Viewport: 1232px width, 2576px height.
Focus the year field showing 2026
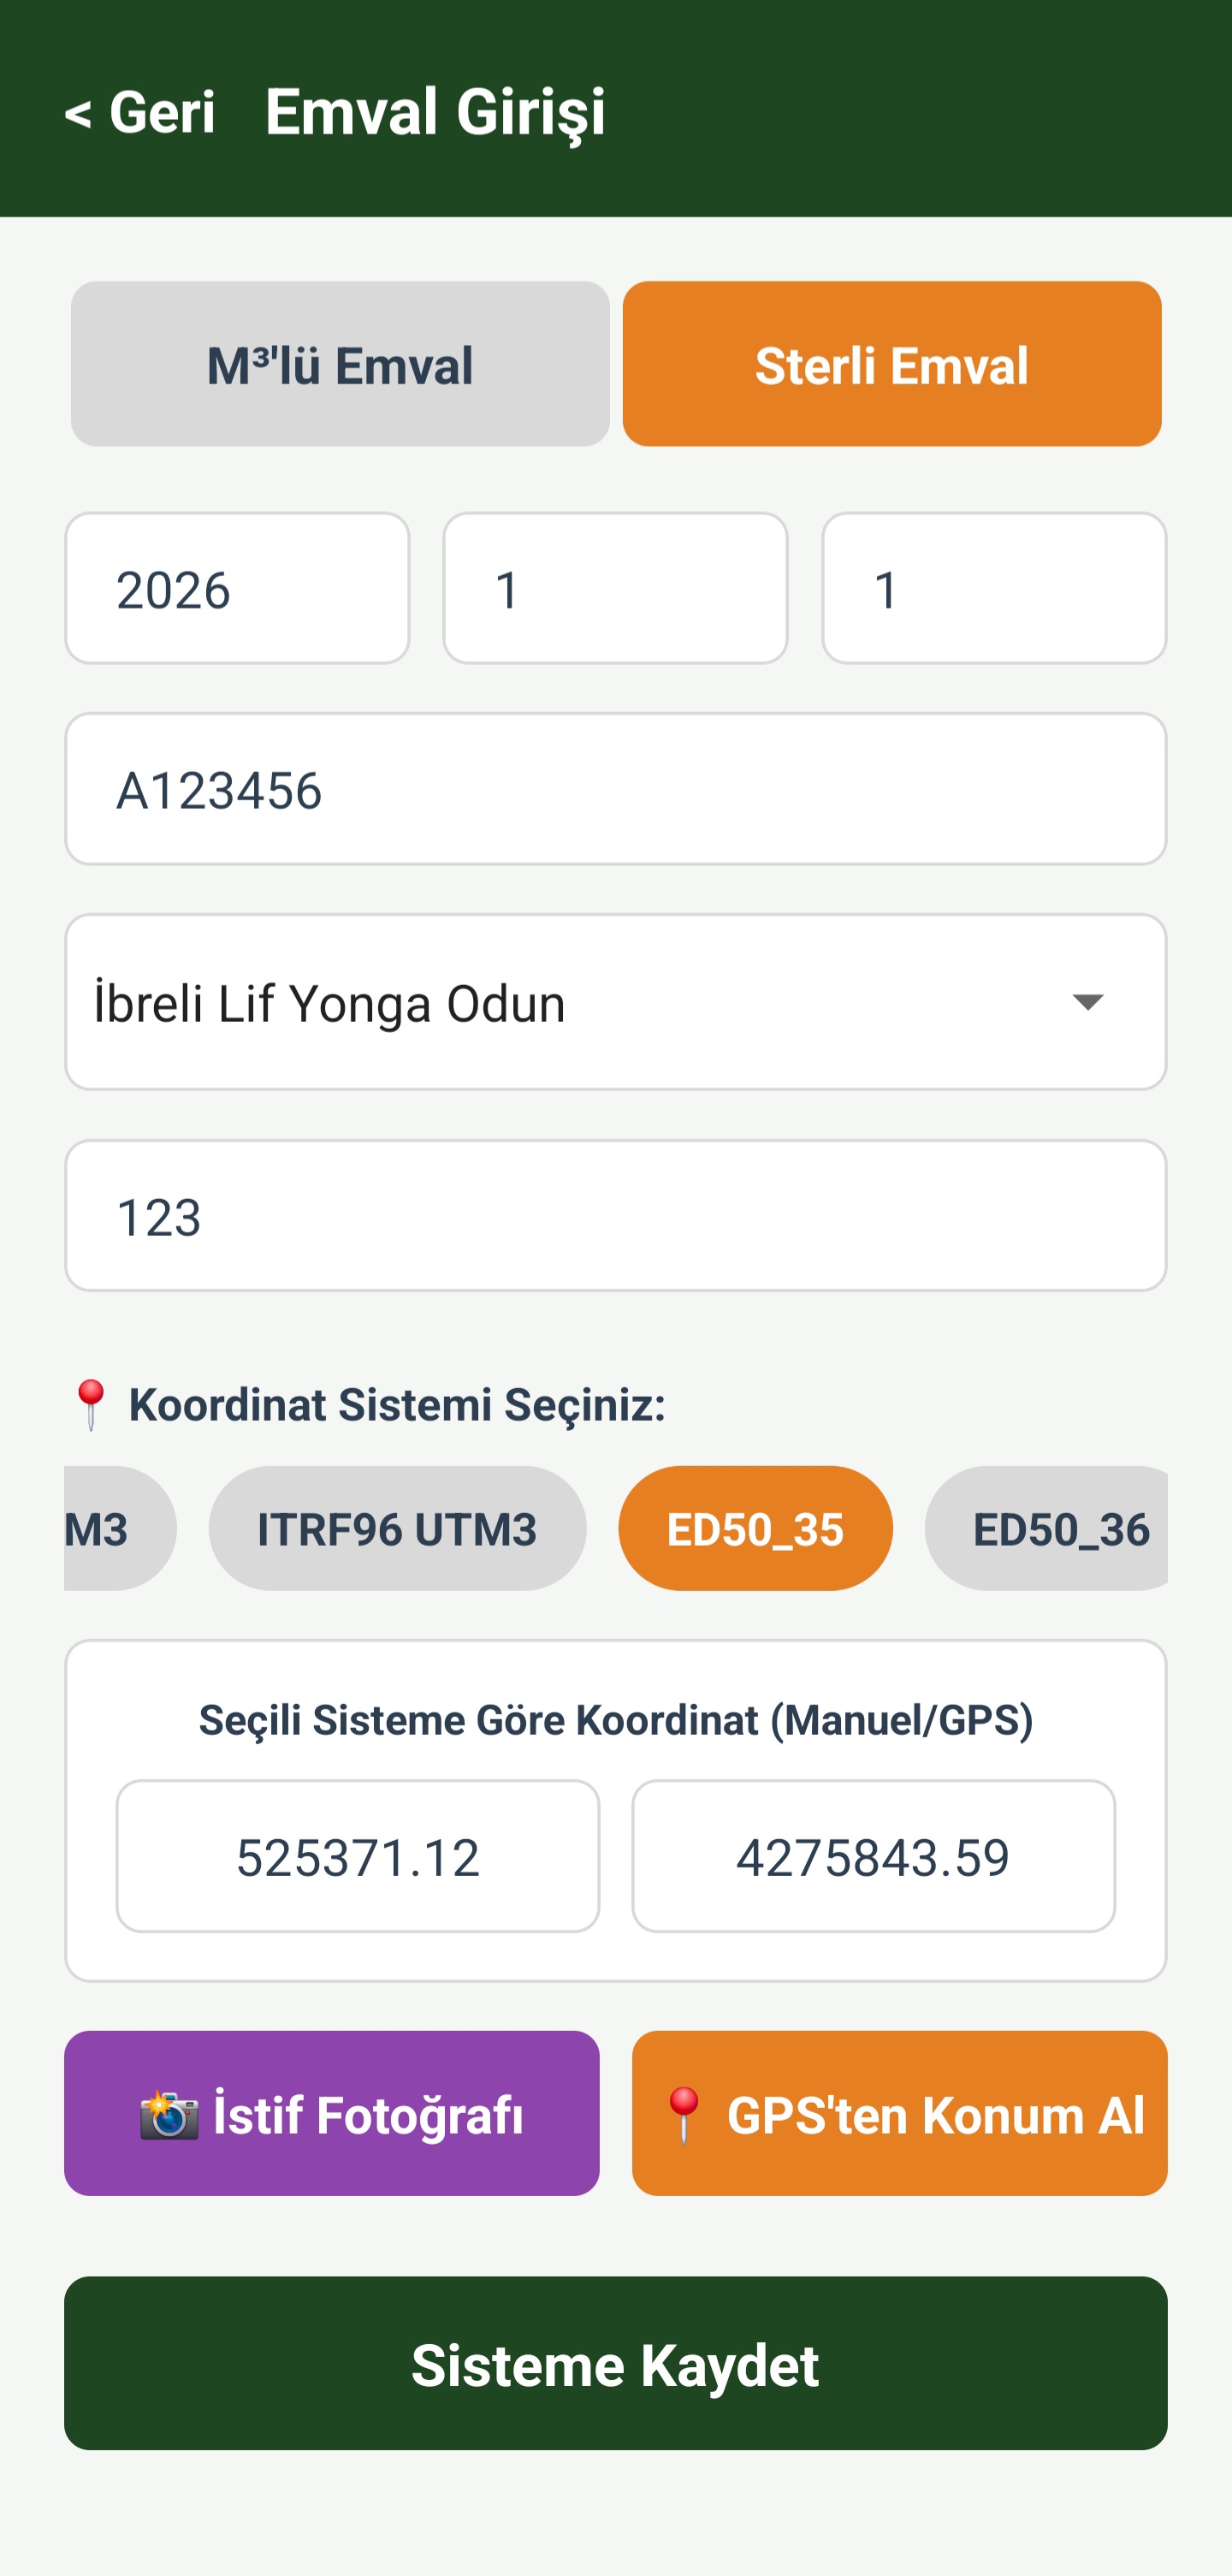pos(237,588)
